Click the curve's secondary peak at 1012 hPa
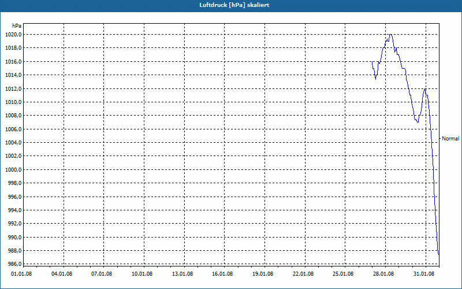Viewport: 462px width, 289px height. pyautogui.click(x=425, y=89)
